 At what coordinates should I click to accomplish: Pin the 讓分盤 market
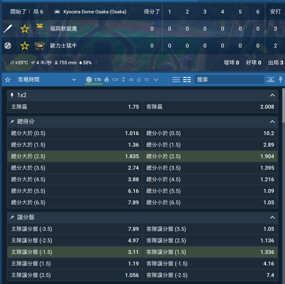(x=12, y=217)
